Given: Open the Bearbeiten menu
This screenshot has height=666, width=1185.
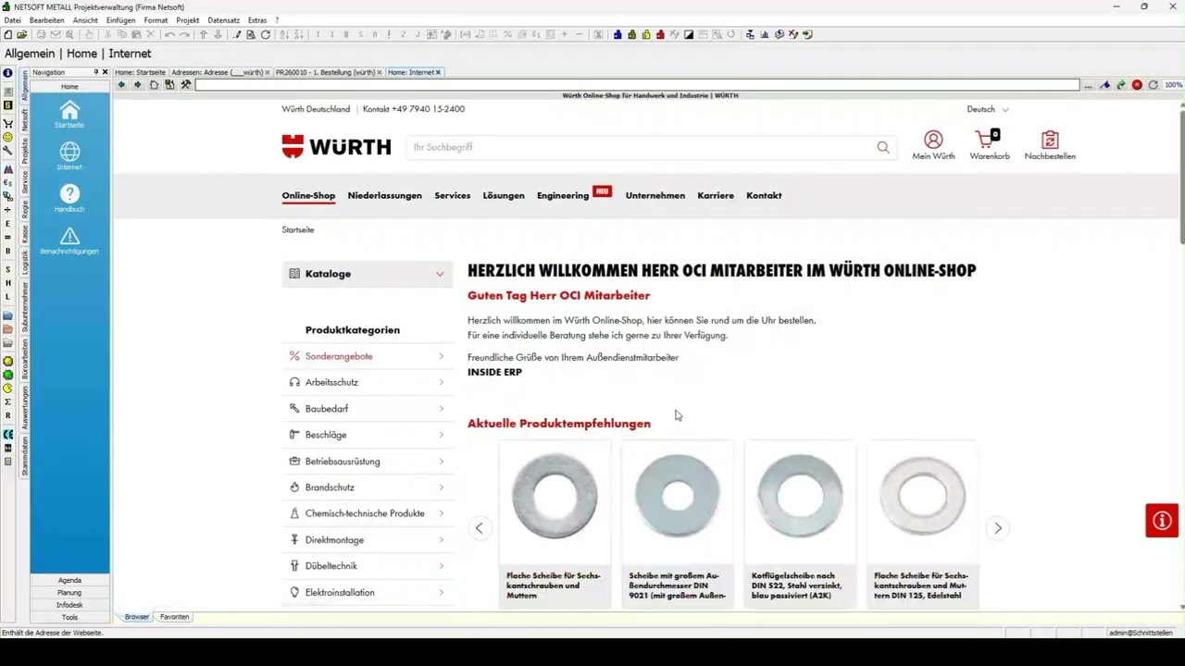Looking at the screenshot, I should pos(46,19).
